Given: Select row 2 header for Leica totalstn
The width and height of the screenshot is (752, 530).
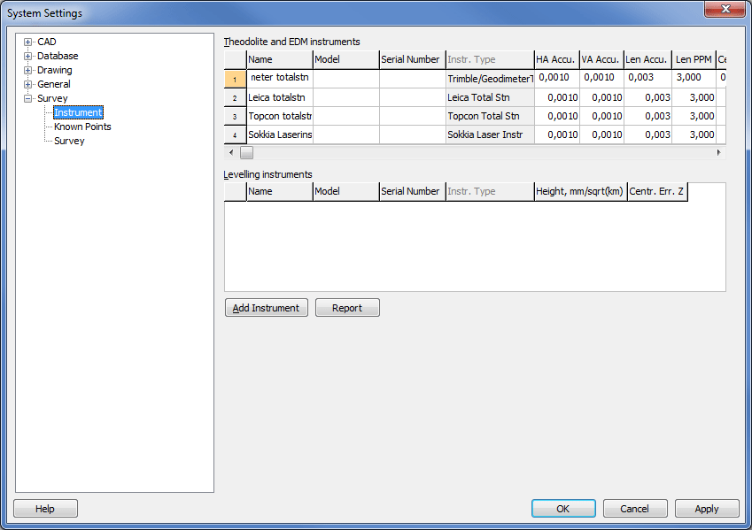Looking at the screenshot, I should click(x=235, y=97).
